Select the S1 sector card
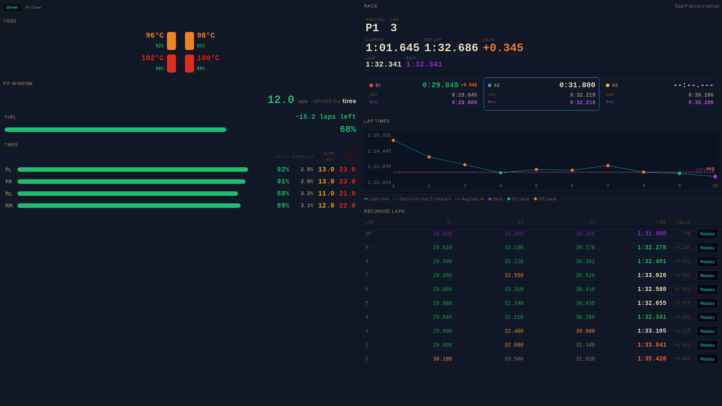 pyautogui.click(x=423, y=94)
